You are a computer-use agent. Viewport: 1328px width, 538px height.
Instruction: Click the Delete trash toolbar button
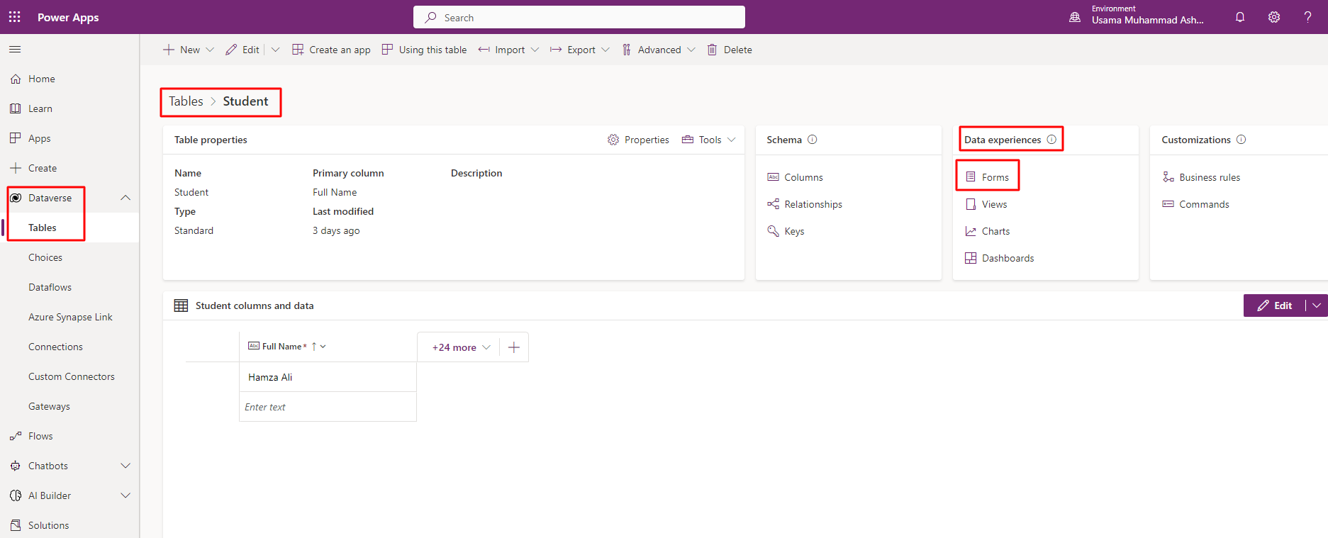(730, 50)
